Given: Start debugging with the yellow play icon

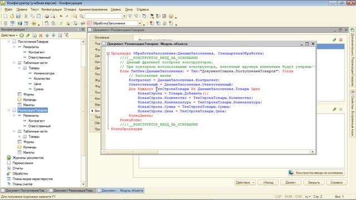Looking at the screenshot, I should pyautogui.click(x=34, y=23).
